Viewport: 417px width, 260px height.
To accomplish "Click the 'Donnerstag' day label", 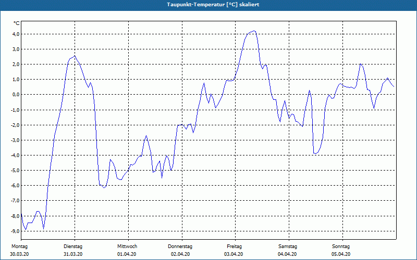I will (x=180, y=246).
